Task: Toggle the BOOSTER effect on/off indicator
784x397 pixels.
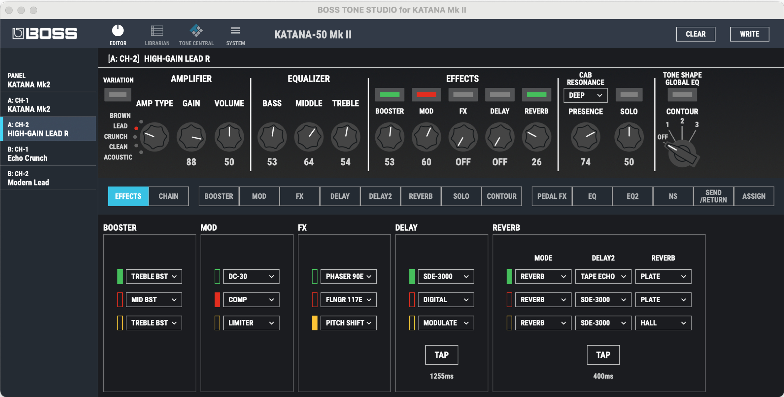Action: [x=390, y=95]
